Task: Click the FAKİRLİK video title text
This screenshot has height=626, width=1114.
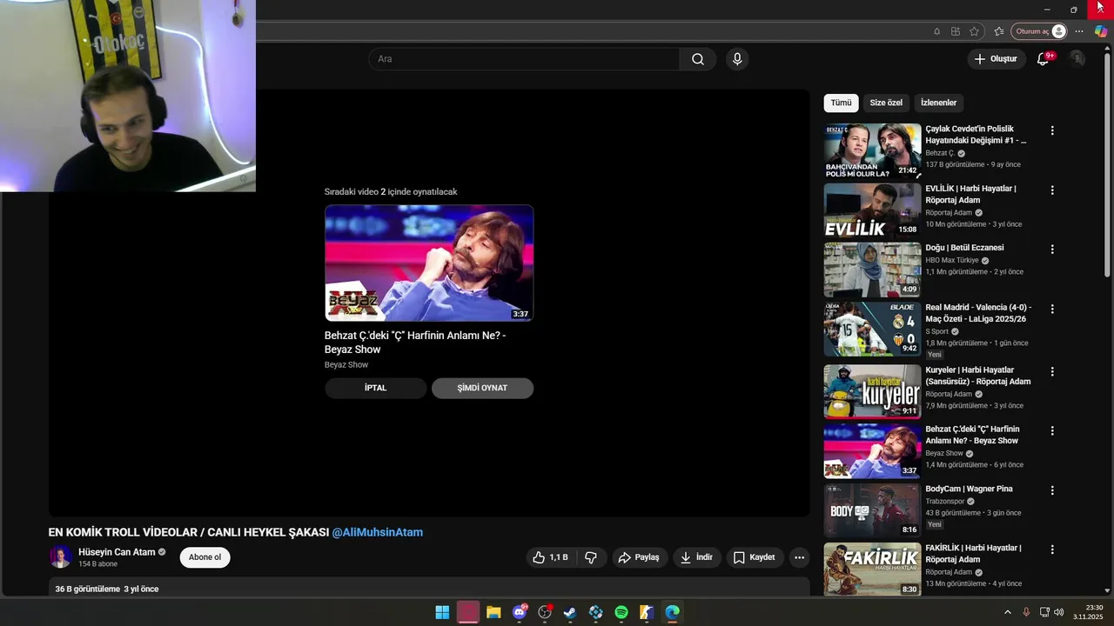Action: 973,554
